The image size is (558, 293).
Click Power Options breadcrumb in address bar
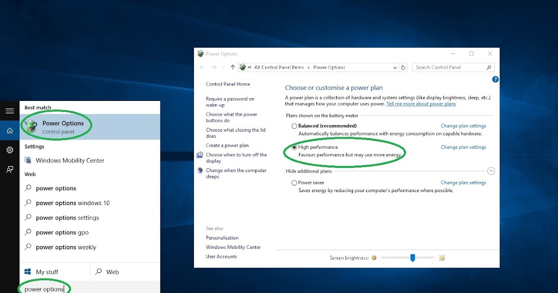coord(329,67)
